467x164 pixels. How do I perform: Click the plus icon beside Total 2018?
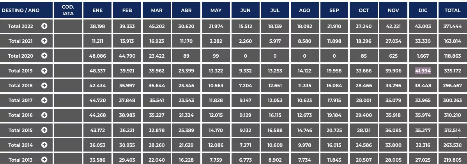pyautogui.click(x=44, y=85)
